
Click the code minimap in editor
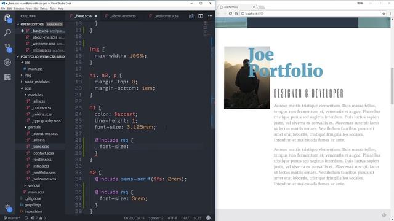(206, 29)
